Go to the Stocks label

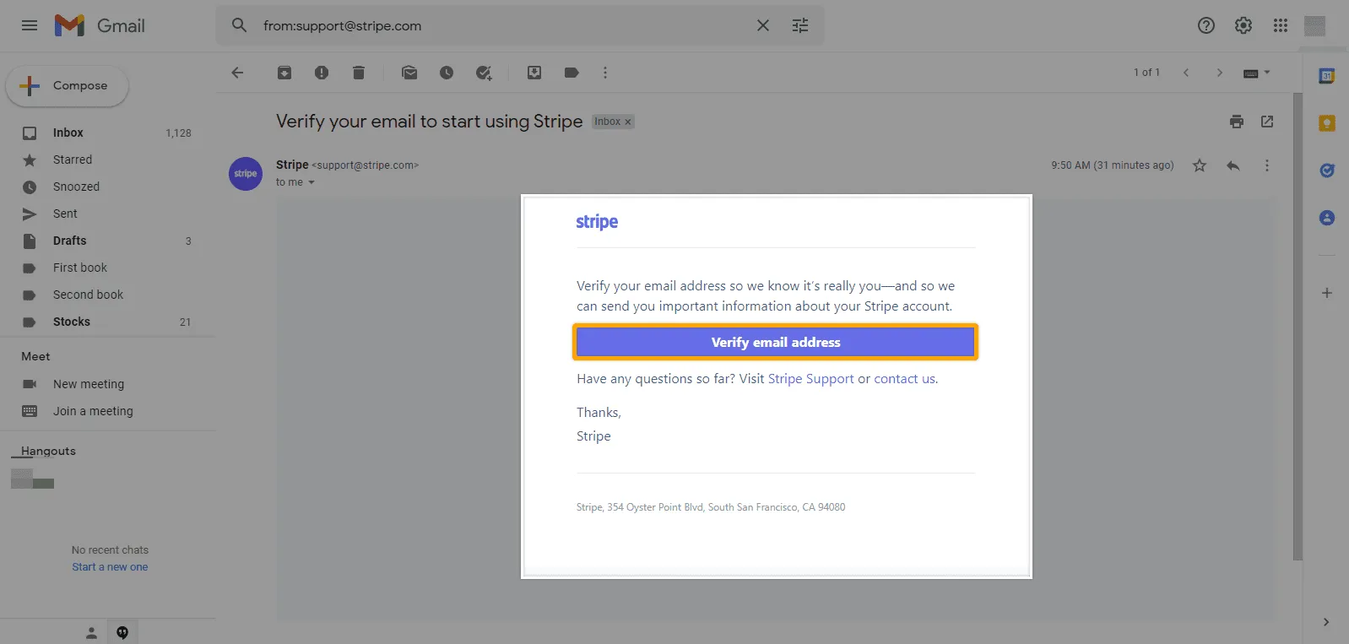71,322
